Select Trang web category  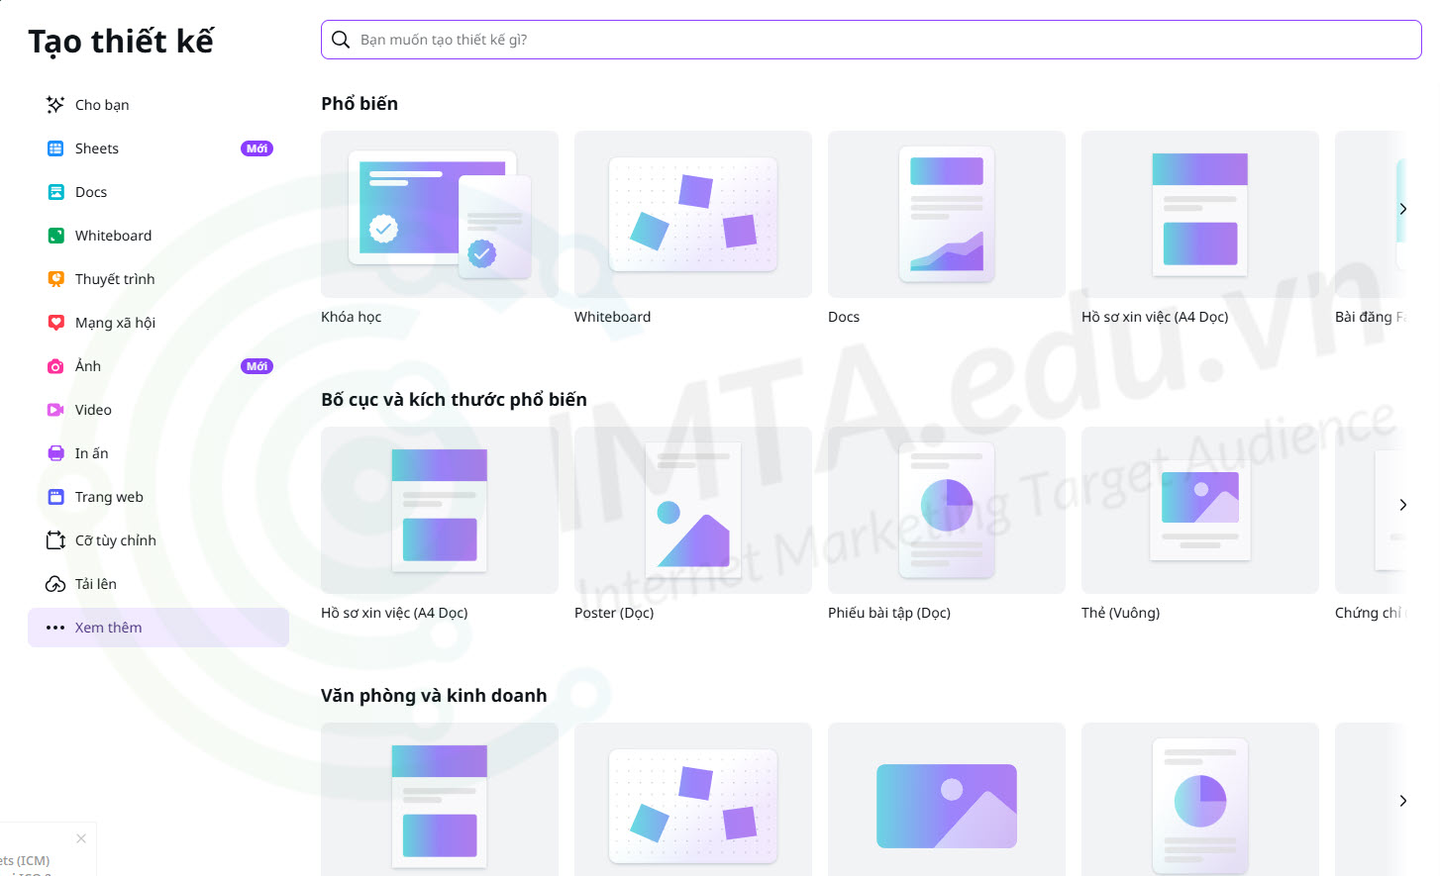(158, 497)
